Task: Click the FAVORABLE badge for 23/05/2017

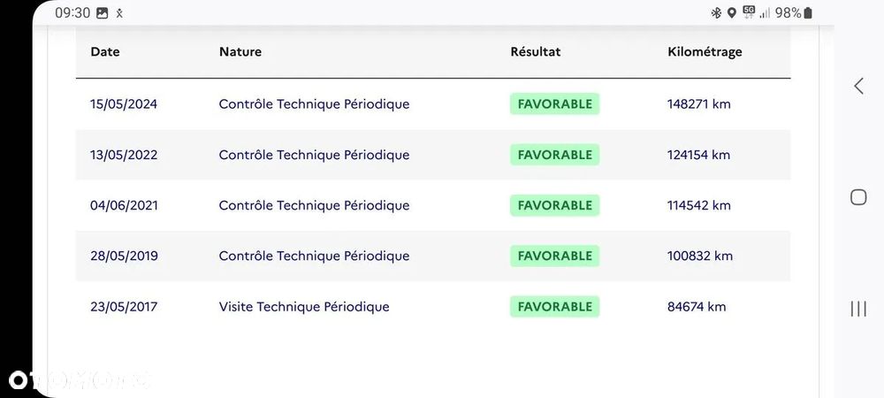Action: 555,307
